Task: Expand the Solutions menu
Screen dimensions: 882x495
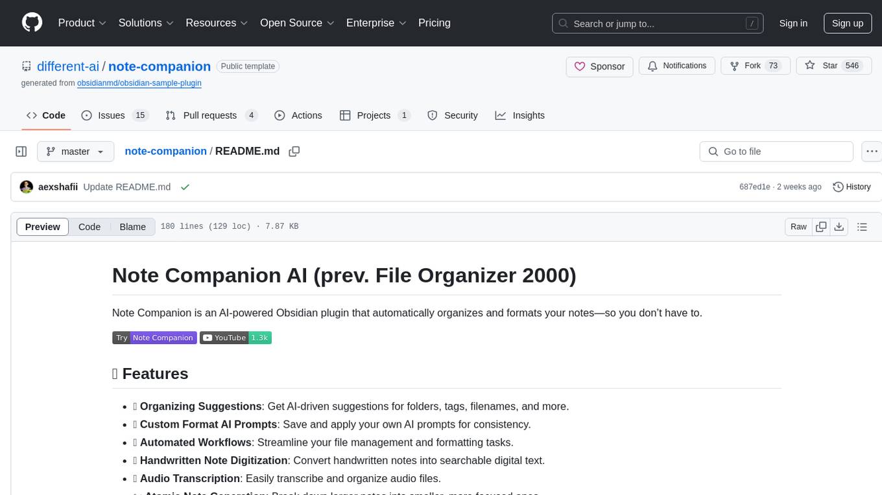Action: click(x=147, y=23)
